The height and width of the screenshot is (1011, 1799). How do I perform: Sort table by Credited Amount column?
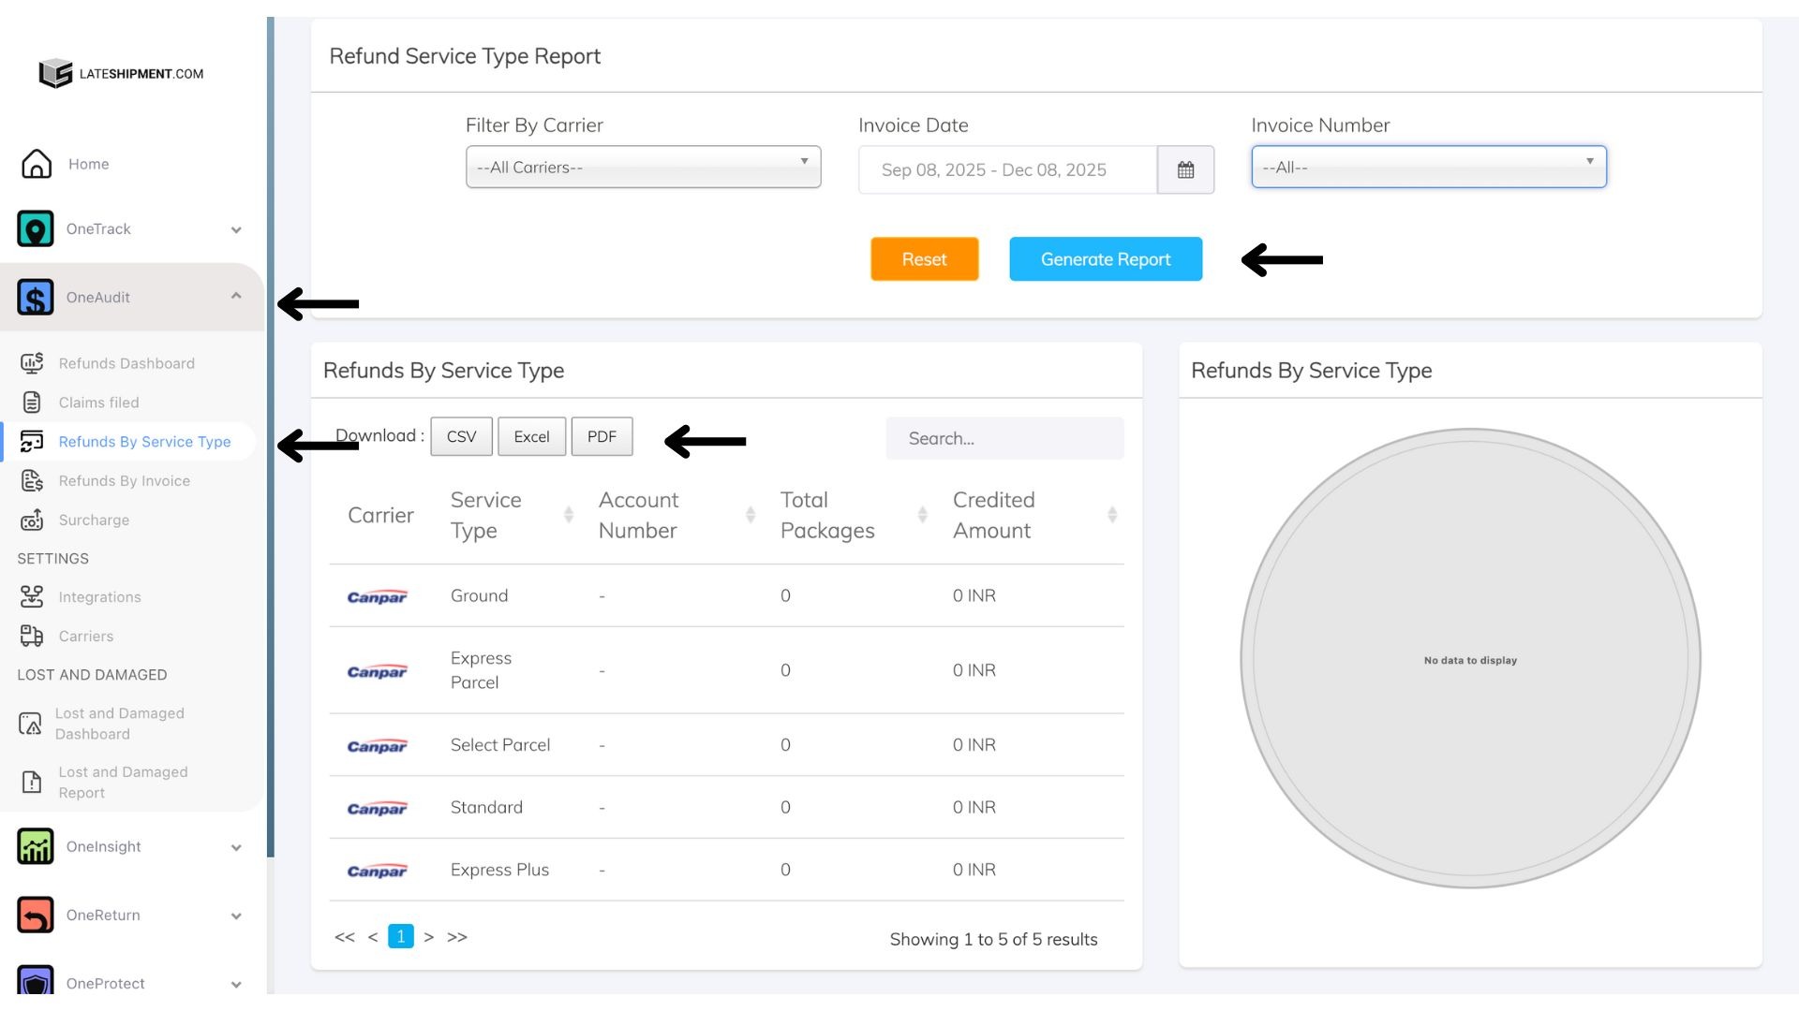(x=1112, y=515)
